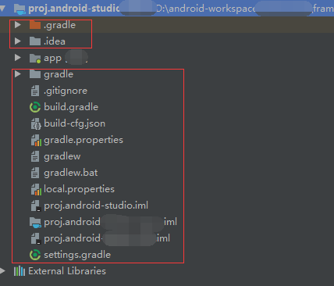
Task: Click the .idea folder icon
Action: tap(35, 41)
